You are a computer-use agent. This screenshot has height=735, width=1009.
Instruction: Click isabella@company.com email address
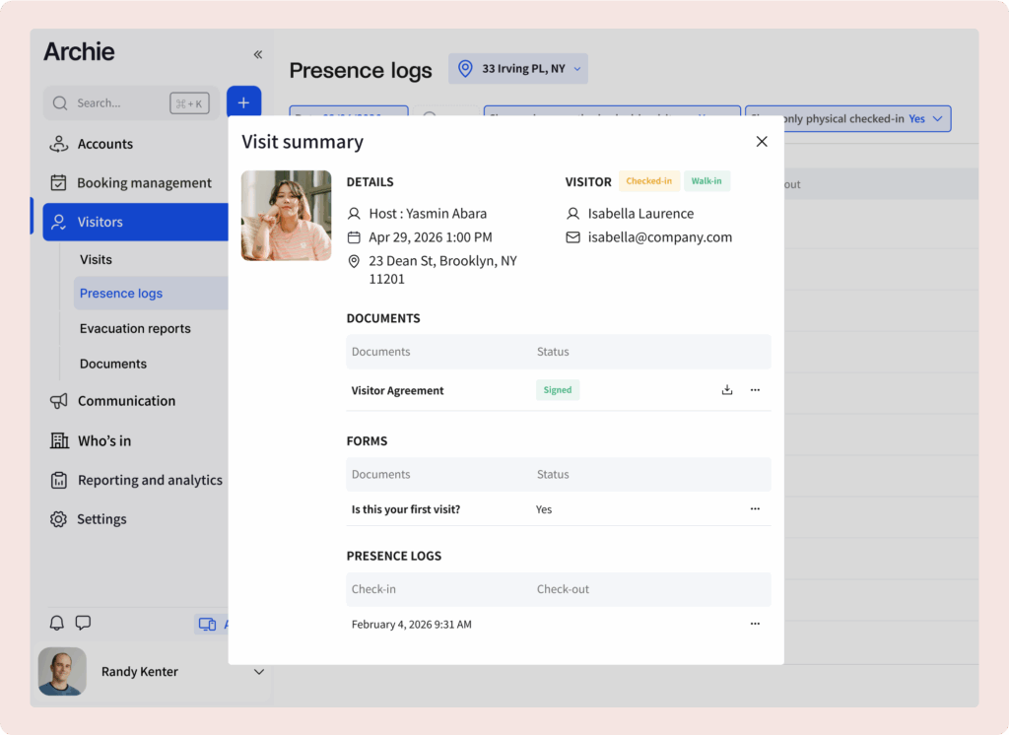[659, 237]
